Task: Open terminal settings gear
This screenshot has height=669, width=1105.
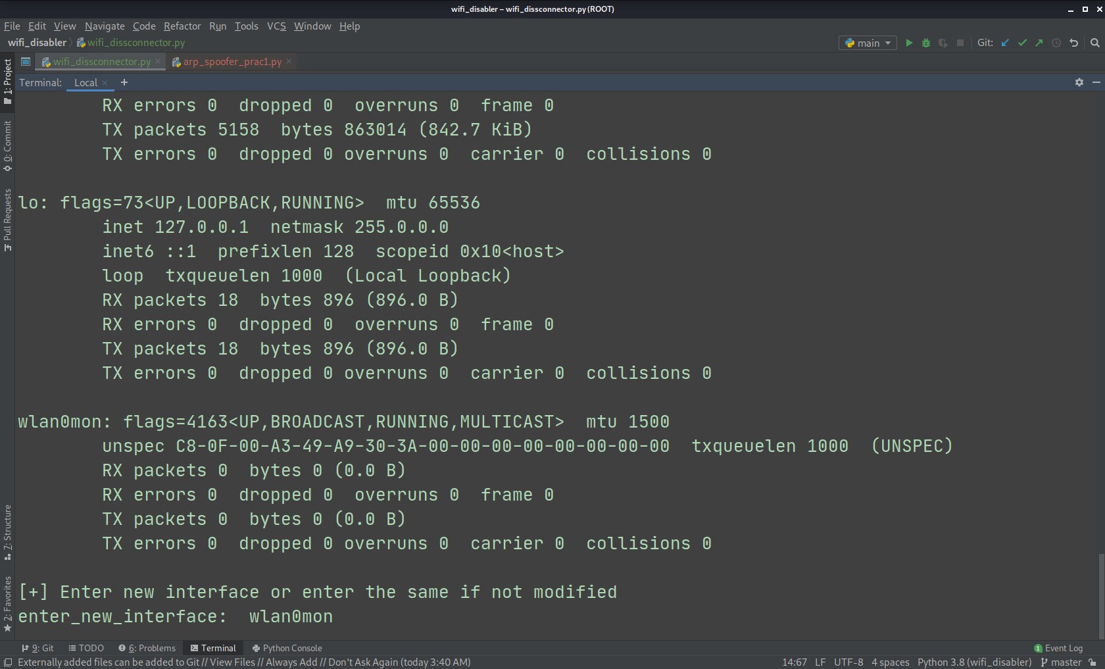Action: 1079,82
